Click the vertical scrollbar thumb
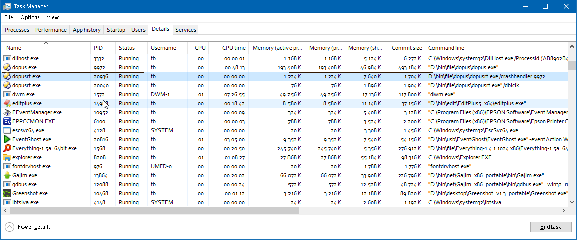Viewport: 577px width, 240px height. coord(572,65)
